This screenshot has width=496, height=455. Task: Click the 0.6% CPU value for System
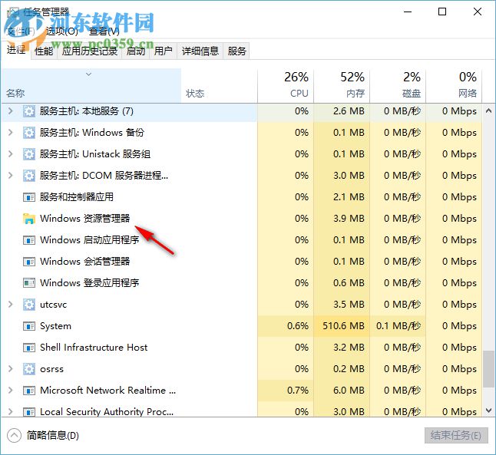[x=298, y=326]
